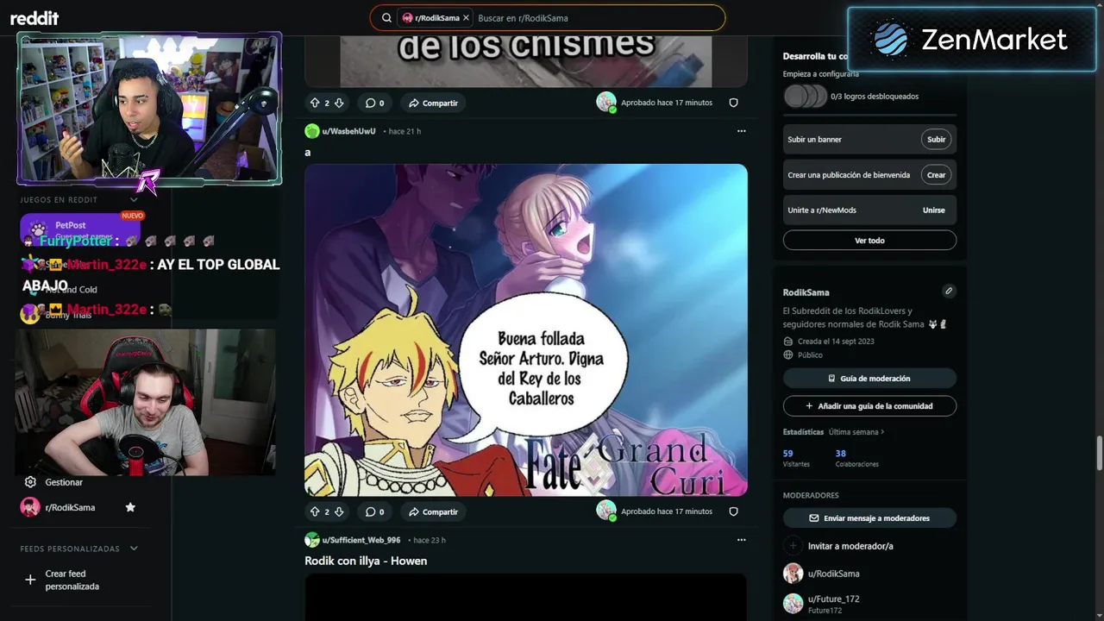Click Unirse to join r/NewMods
The height and width of the screenshot is (621, 1104).
[x=933, y=210]
